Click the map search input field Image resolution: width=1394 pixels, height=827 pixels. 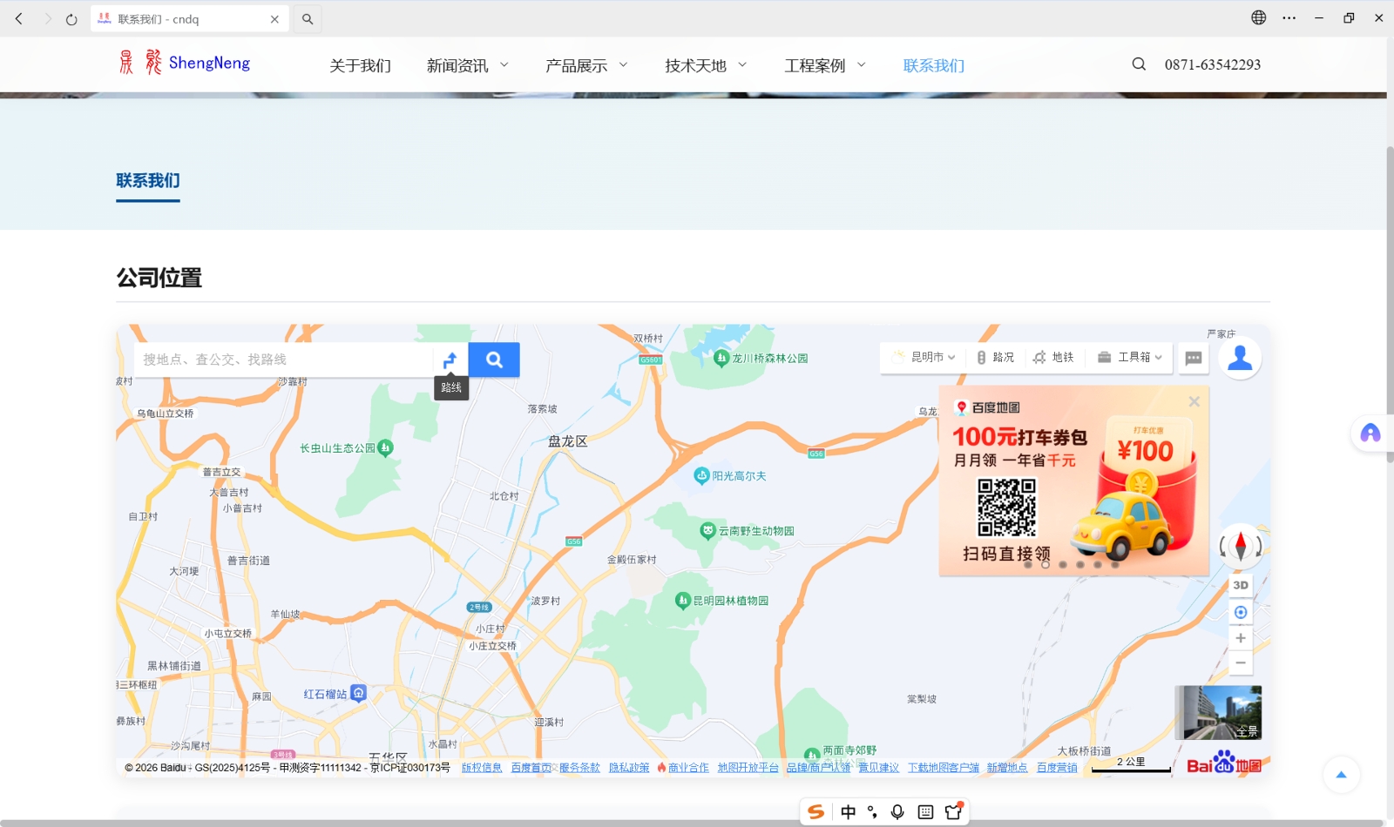(x=279, y=359)
